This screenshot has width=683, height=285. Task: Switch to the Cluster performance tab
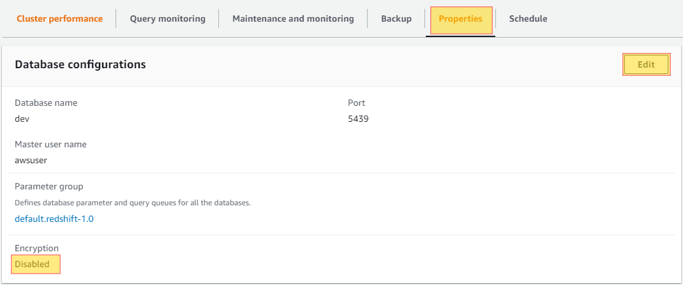(x=59, y=18)
